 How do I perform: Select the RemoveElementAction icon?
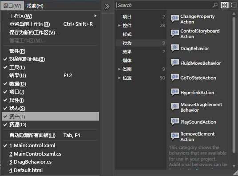(175, 137)
